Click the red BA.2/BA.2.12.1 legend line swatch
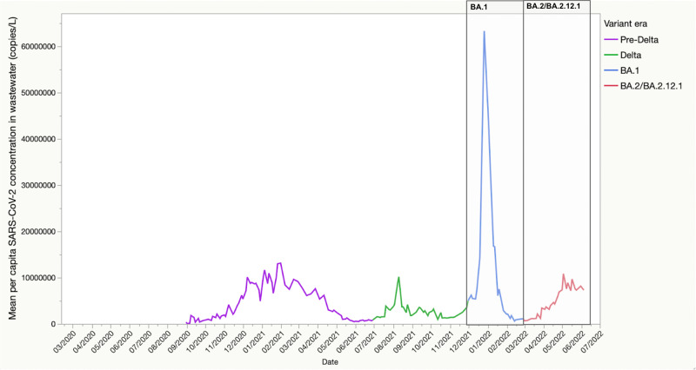Screen dimensions: 696x370 pos(612,86)
